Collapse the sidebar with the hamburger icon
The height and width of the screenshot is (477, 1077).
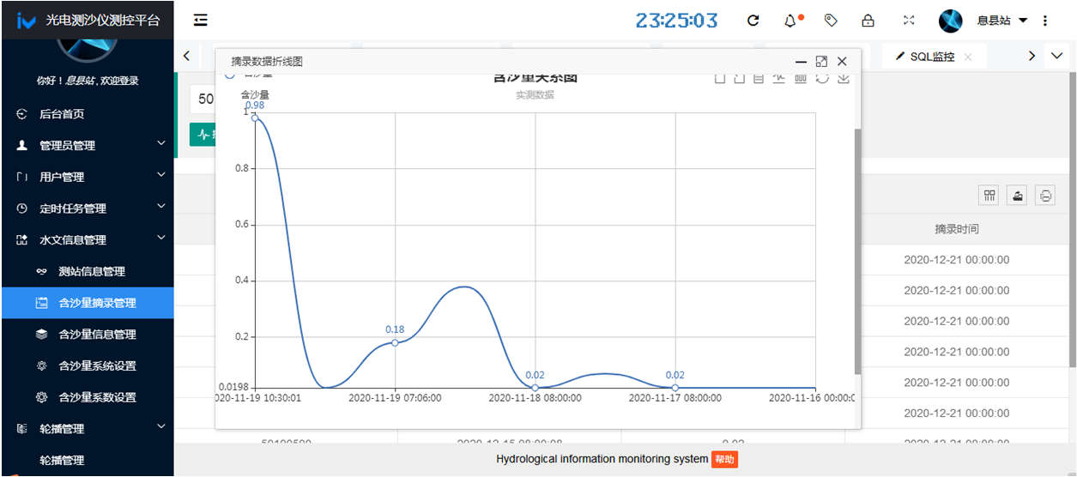click(x=201, y=20)
